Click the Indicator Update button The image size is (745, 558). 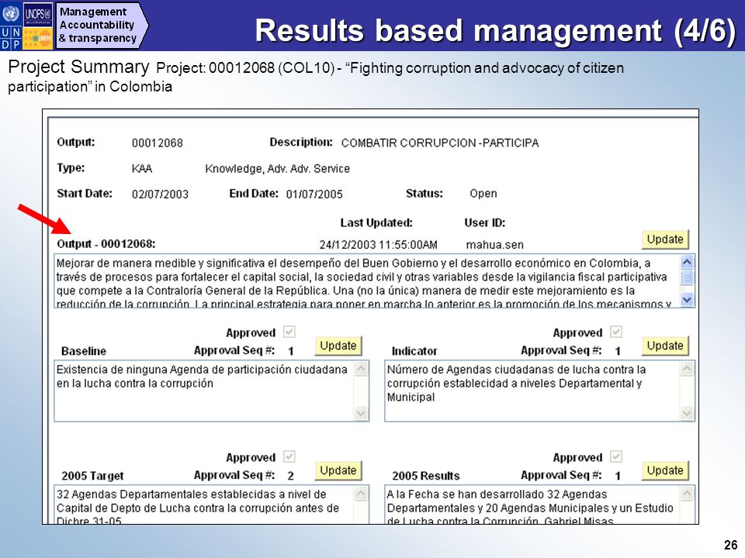point(665,346)
